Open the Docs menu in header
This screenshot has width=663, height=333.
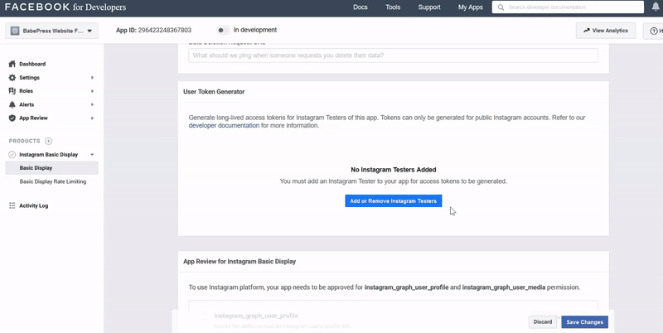[x=360, y=7]
